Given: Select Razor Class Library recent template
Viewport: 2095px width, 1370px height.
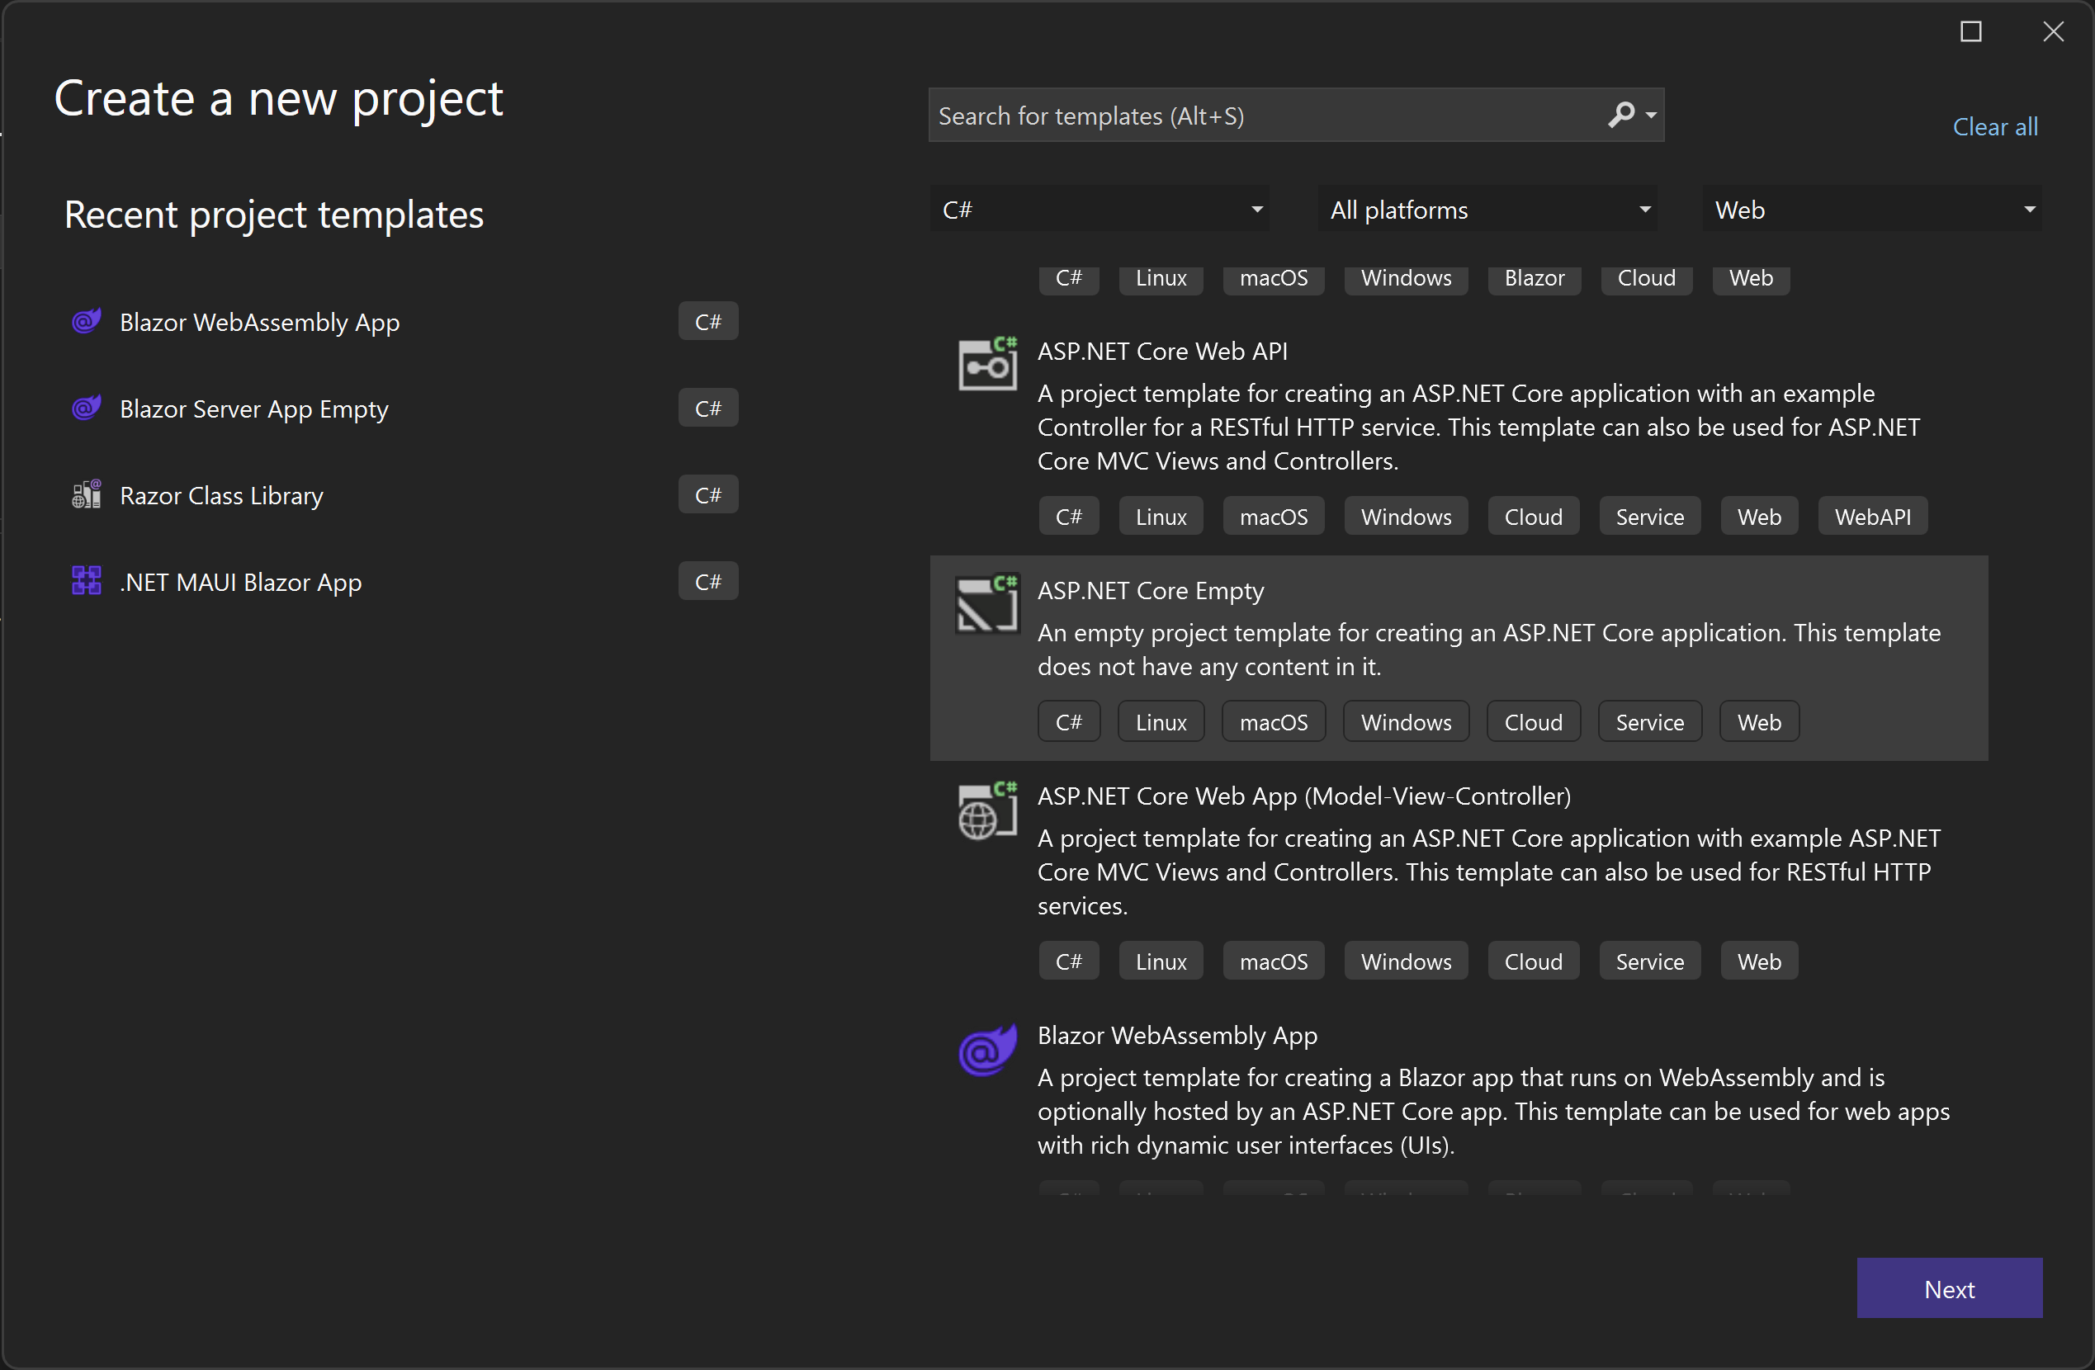Looking at the screenshot, I should coord(222,495).
